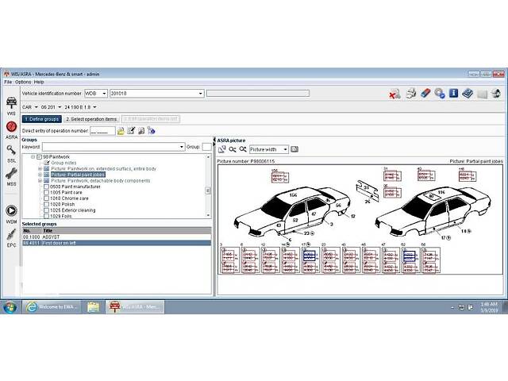Switch to 2. Select operation items tab

click(x=91, y=119)
